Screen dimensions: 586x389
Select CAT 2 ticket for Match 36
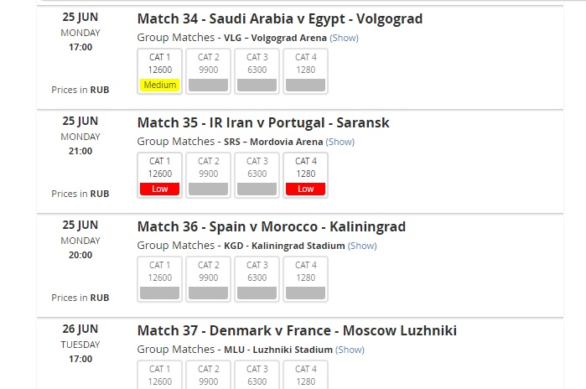coord(208,278)
